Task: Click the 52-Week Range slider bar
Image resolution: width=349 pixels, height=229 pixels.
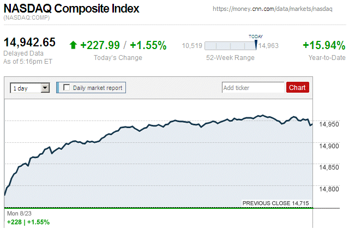Action: [231, 46]
